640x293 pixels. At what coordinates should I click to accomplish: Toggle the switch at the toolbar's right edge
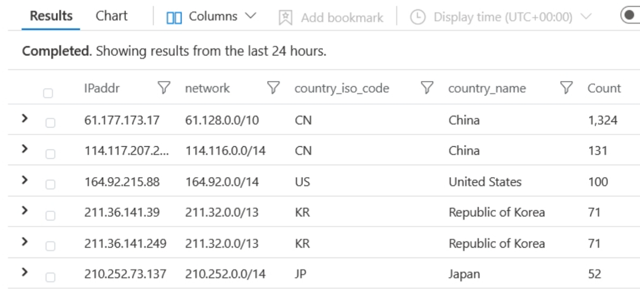630,15
